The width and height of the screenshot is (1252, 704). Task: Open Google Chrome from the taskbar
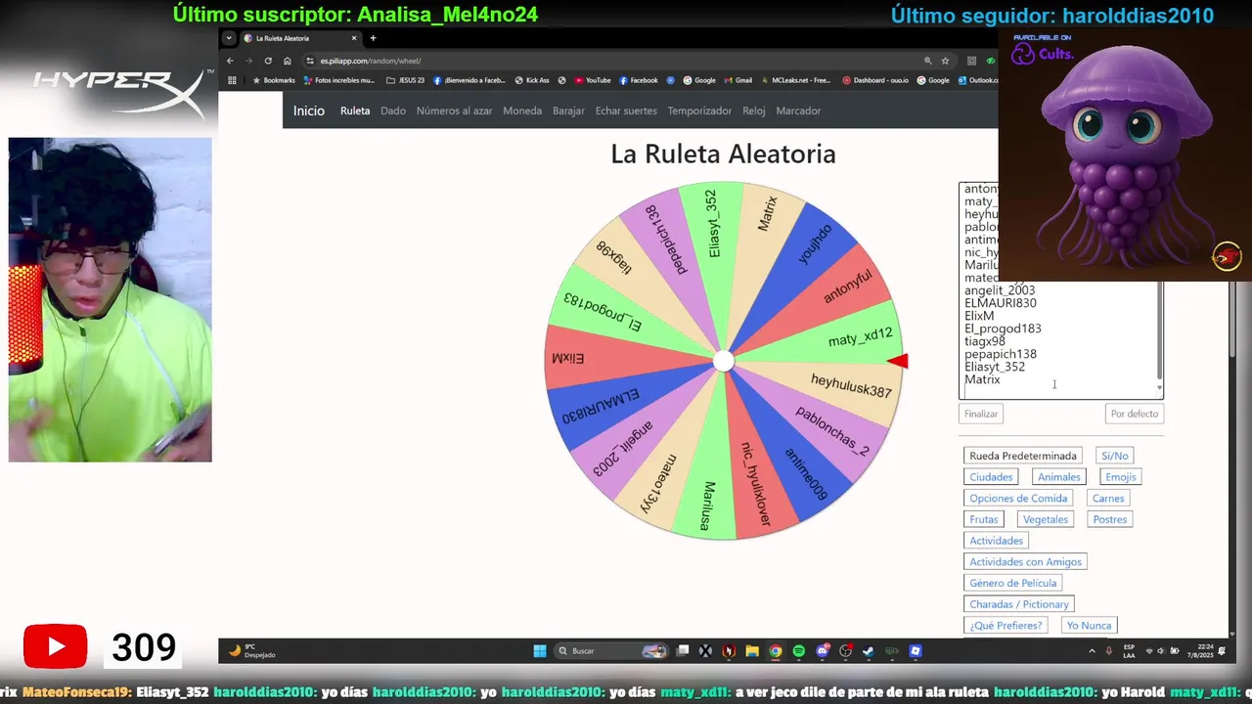coord(776,651)
